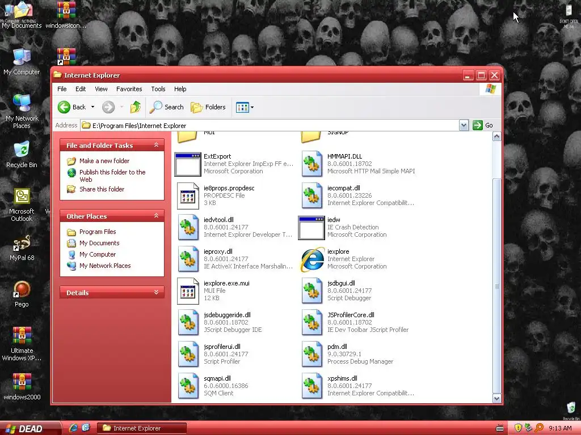581x435 pixels.
Task: Click the Up folder toolbar icon
Action: coord(135,107)
